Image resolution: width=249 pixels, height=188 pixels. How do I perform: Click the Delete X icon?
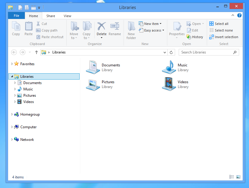click(101, 26)
